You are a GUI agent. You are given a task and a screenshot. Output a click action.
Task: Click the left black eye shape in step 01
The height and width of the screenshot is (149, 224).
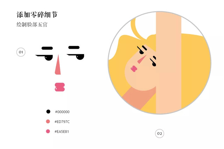pyautogui.click(x=49, y=58)
